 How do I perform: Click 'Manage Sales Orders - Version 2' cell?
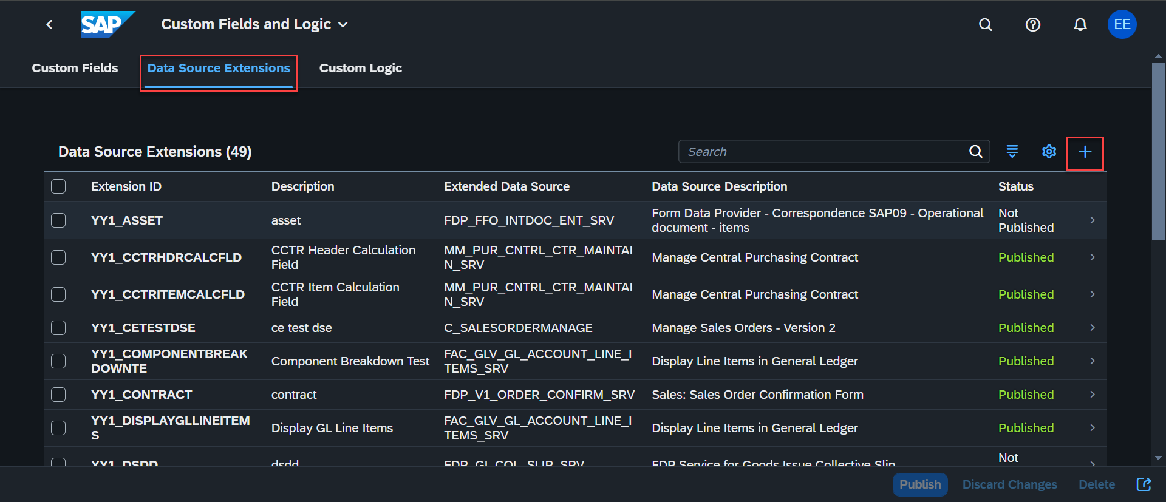743,328
